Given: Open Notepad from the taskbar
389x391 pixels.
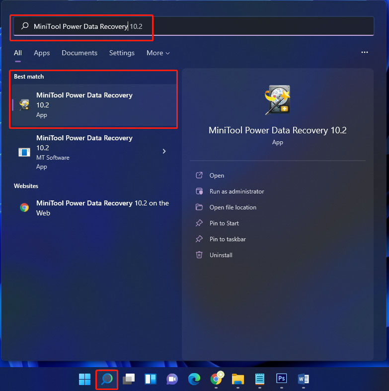Looking at the screenshot, I should (260, 379).
